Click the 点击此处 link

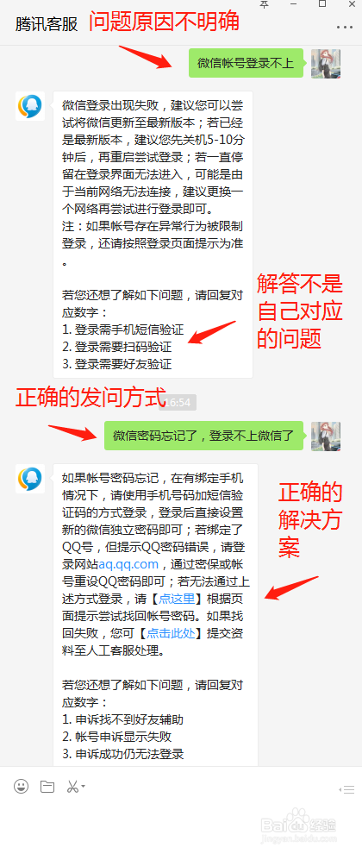pyautogui.click(x=171, y=633)
